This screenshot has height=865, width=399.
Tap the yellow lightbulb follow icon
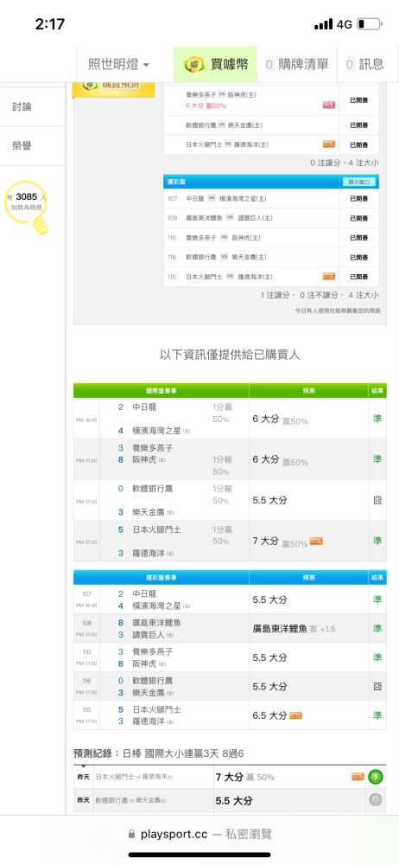pyautogui.click(x=40, y=225)
